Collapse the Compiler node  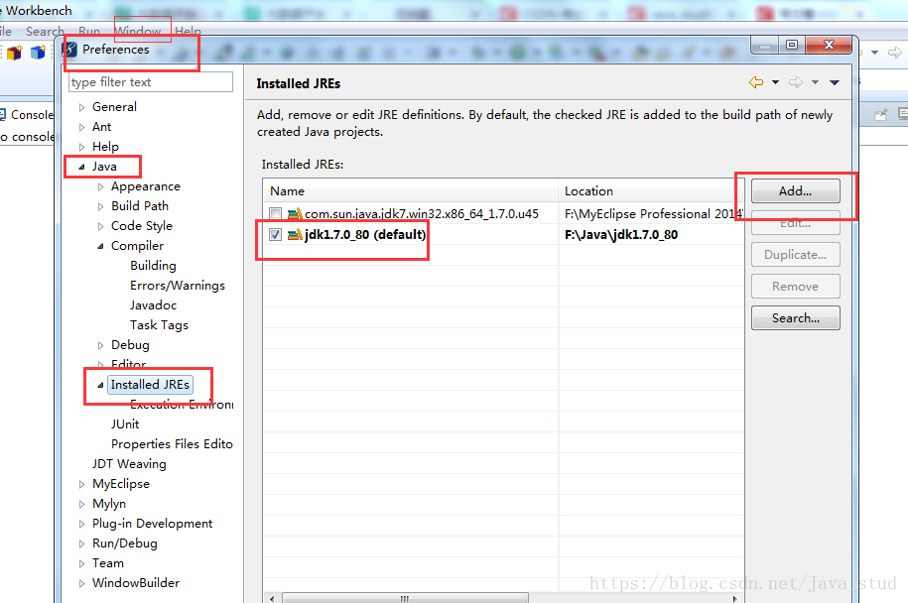click(x=101, y=246)
